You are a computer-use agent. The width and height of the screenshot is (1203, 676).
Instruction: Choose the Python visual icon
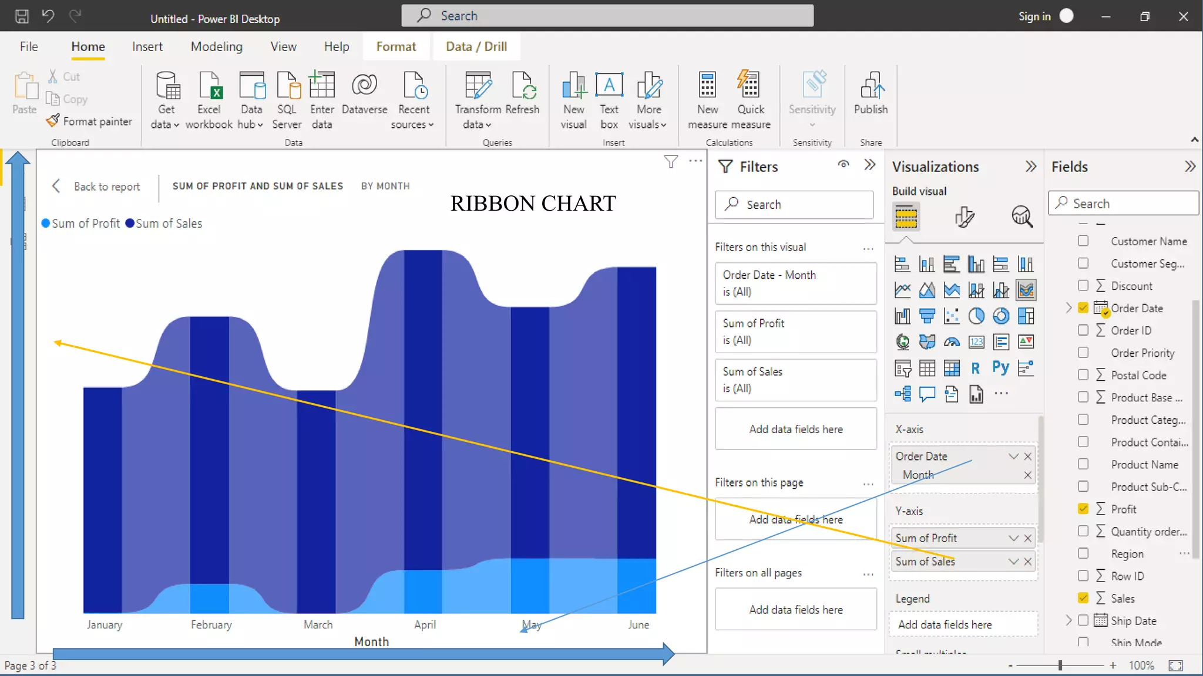tap(1000, 368)
